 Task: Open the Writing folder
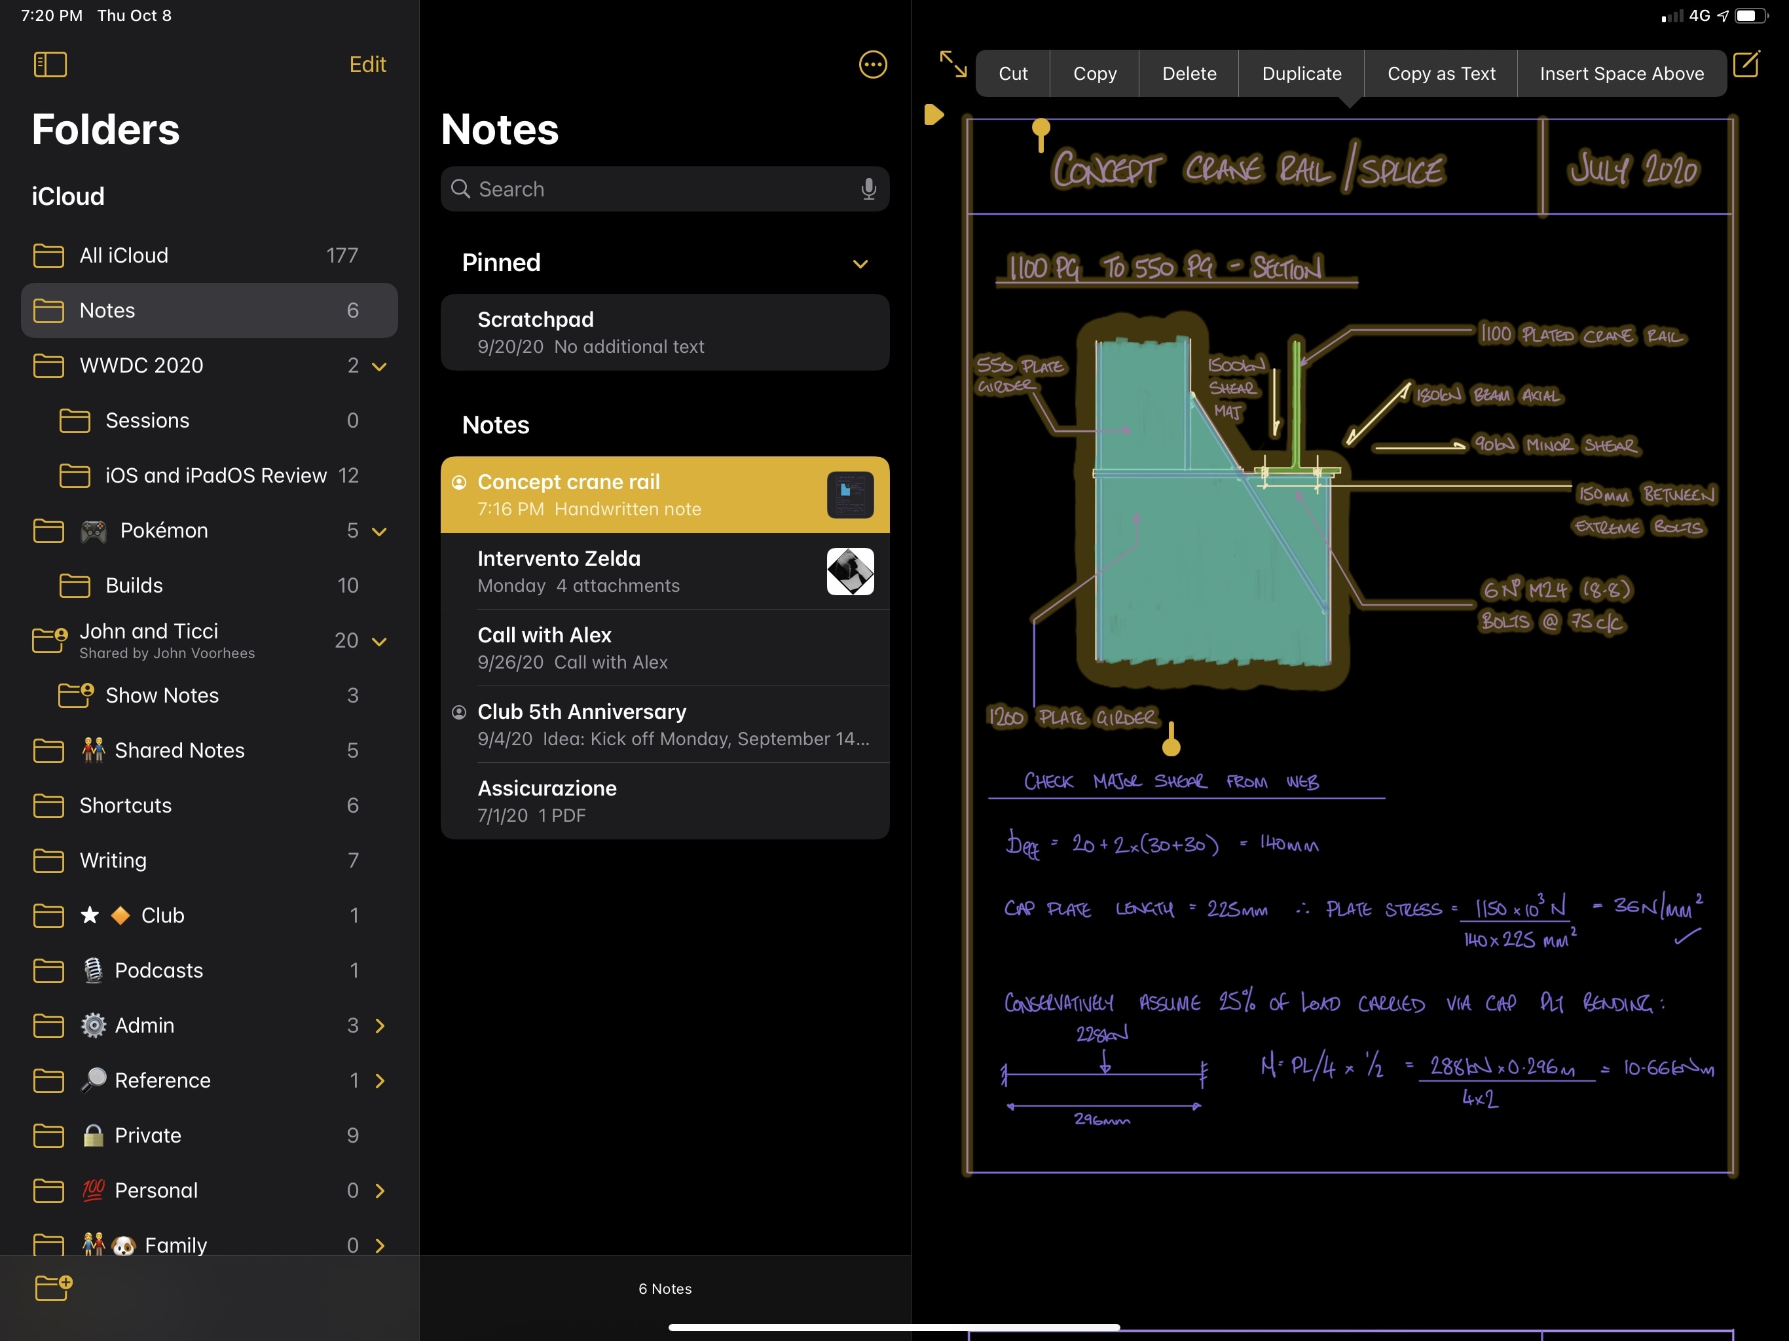[210, 860]
